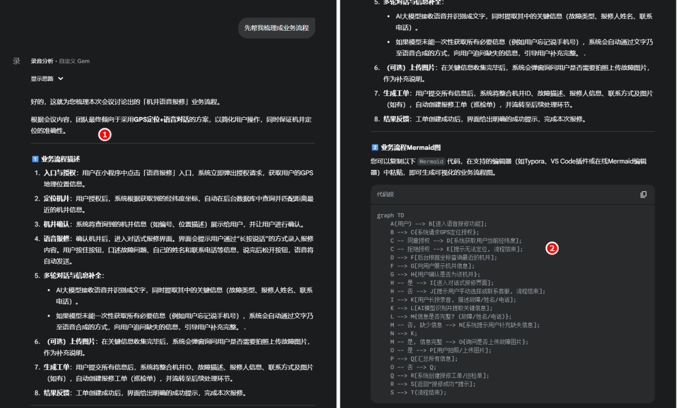677x408 pixels.
Task: Click code line I[进入对话式报修界面]
Action: [x=442, y=283]
